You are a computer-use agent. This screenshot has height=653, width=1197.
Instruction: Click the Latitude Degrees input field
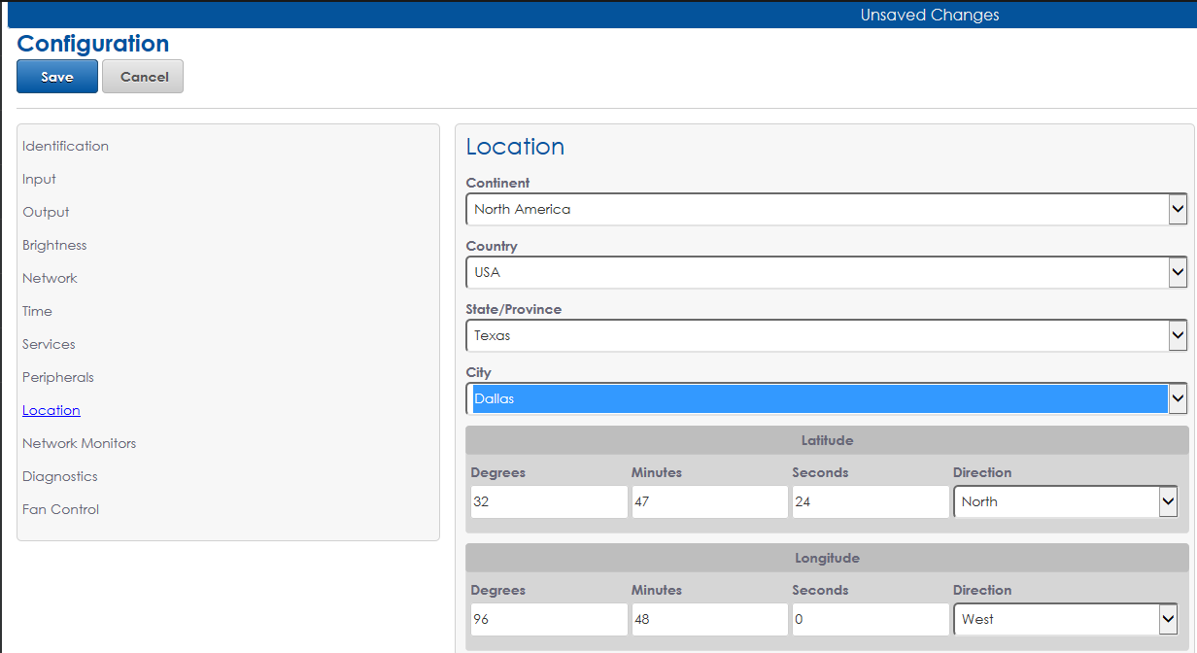[548, 501]
